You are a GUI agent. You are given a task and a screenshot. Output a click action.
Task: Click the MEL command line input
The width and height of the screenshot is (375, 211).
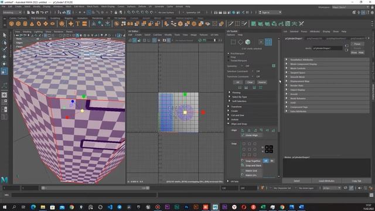(84, 195)
